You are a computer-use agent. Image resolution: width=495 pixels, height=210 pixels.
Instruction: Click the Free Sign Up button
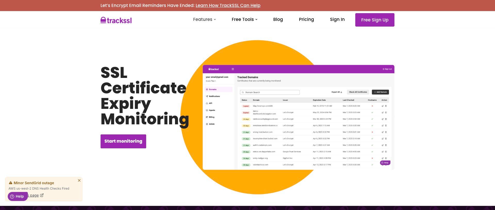(375, 20)
